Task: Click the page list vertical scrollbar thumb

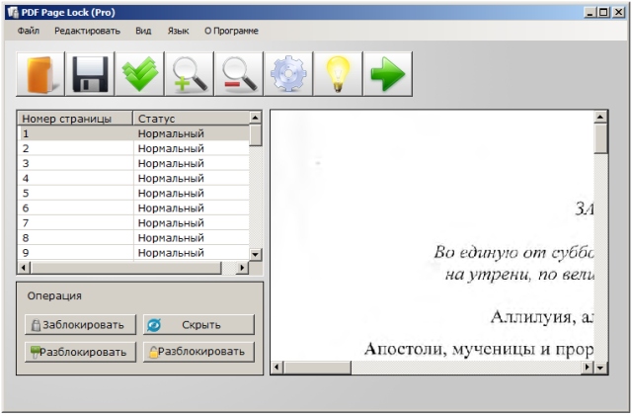Action: 256,135
